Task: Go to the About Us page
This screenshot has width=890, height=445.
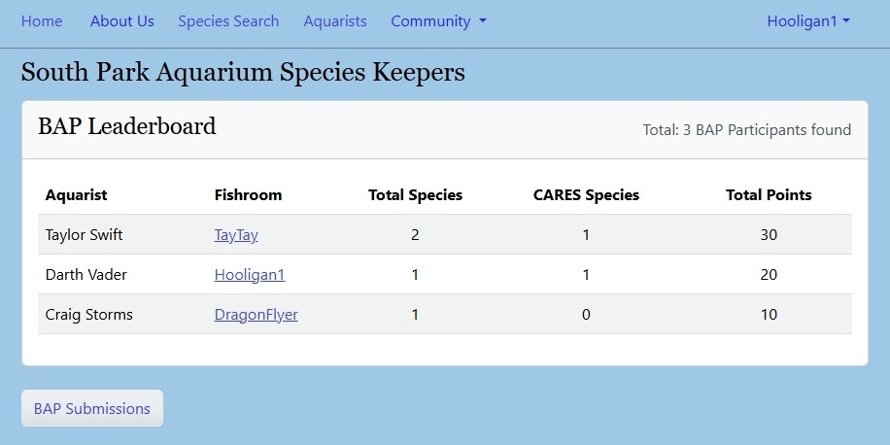Action: (x=122, y=21)
